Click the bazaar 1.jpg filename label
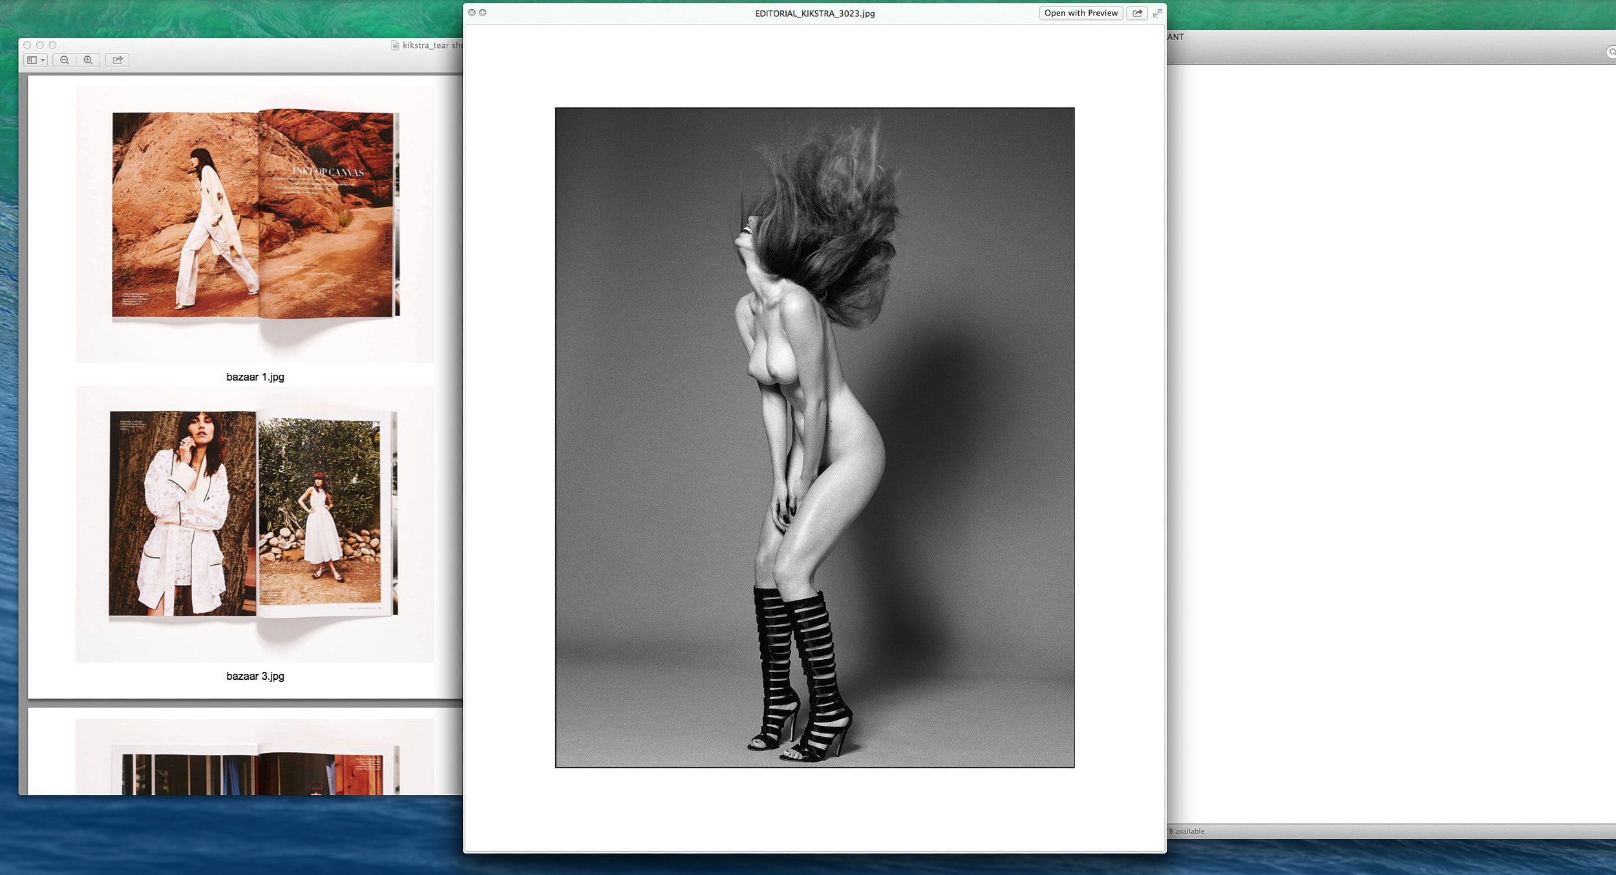This screenshot has height=875, width=1616. coord(257,377)
